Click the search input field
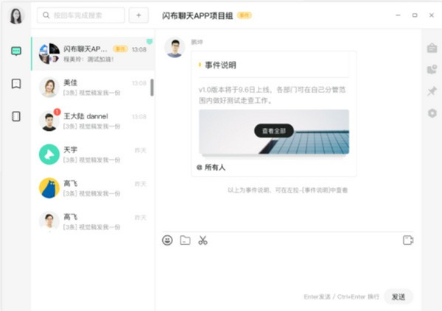 point(81,15)
